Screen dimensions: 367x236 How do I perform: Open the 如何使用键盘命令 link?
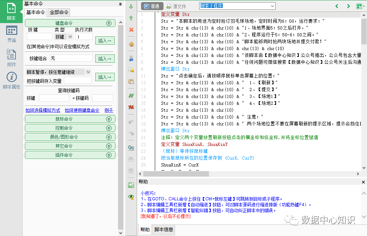tap(82, 110)
